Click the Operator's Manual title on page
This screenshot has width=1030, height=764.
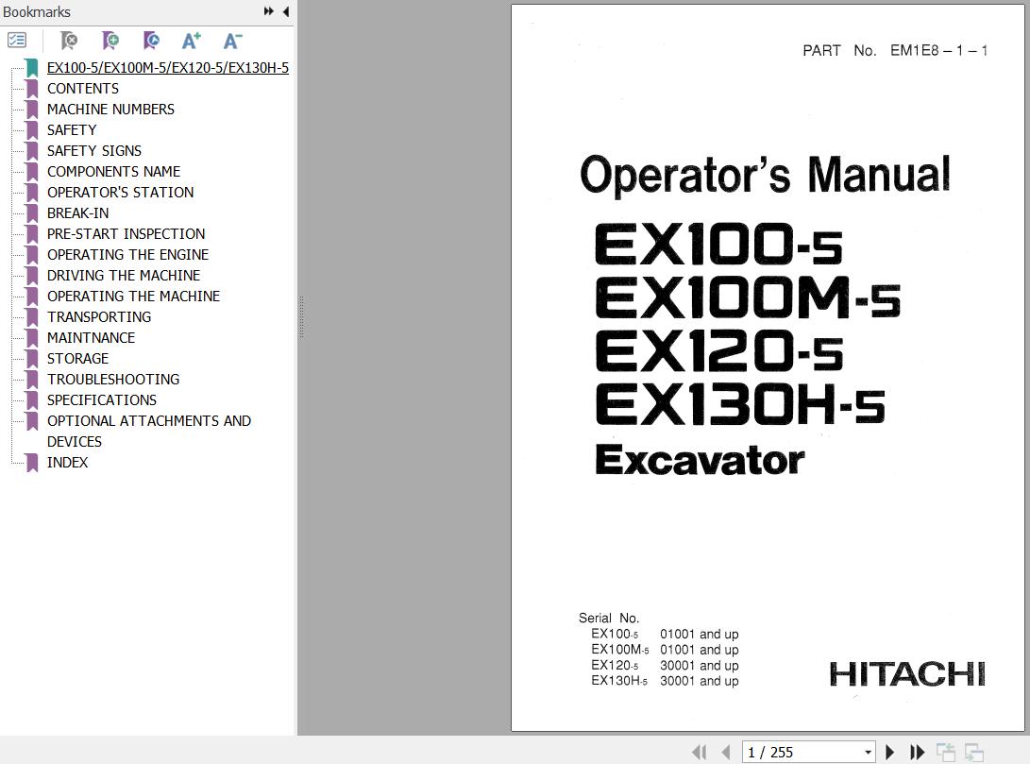tap(766, 174)
